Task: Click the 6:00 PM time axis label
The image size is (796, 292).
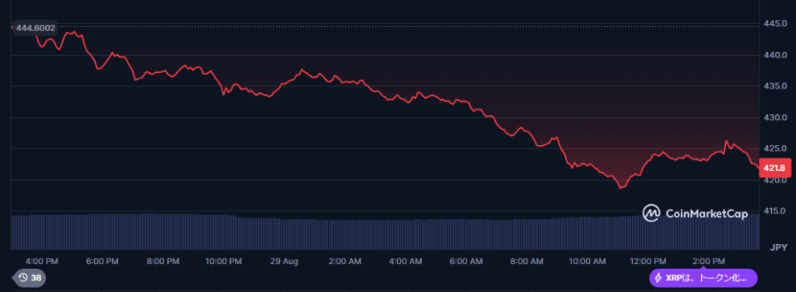Action: pos(102,262)
